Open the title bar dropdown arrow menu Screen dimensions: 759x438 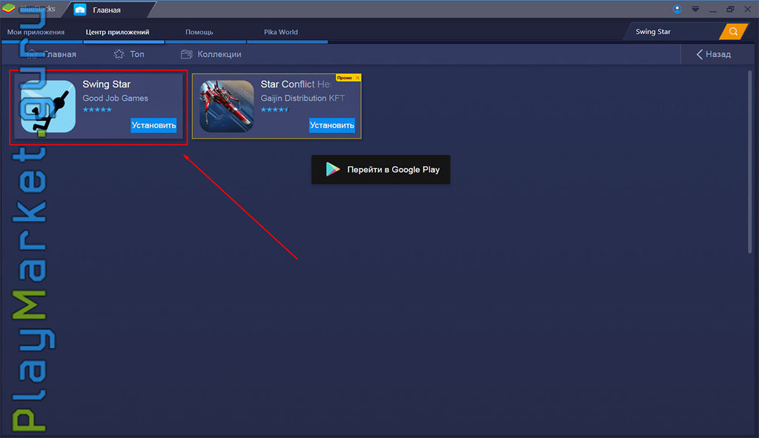click(x=695, y=9)
